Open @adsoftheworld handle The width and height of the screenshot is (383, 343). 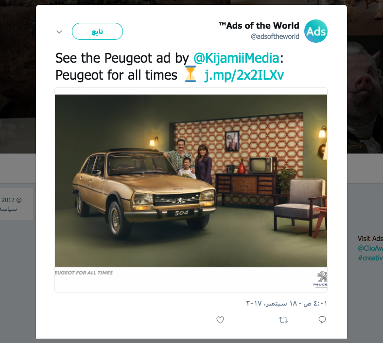(275, 36)
